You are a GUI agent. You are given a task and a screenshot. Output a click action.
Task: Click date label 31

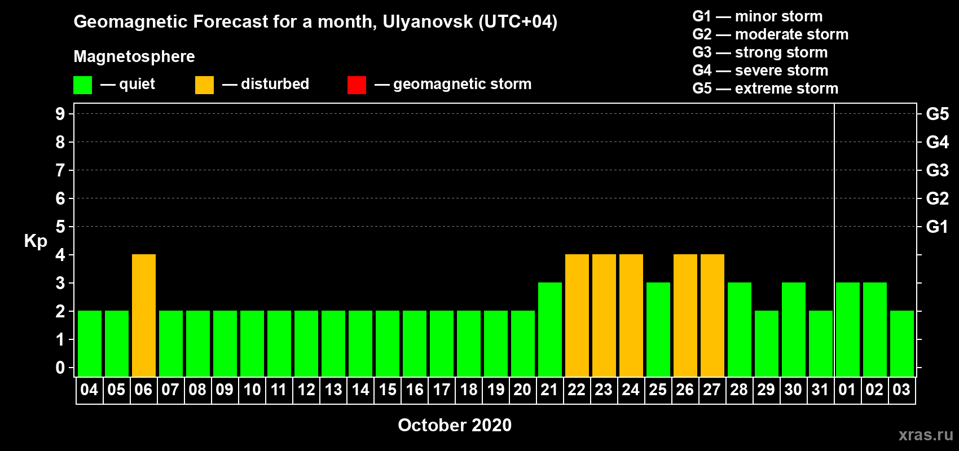(x=820, y=390)
